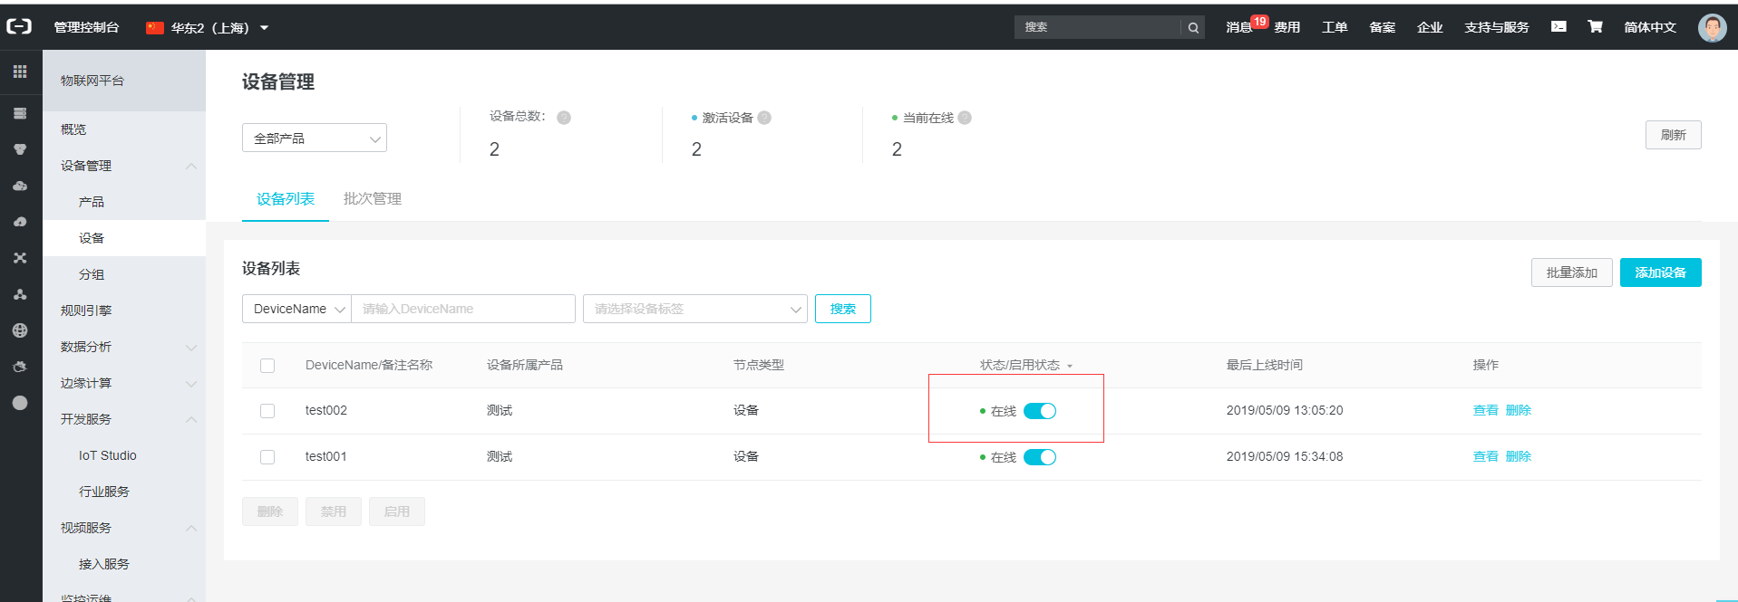Toggle the select-all checkbox in table header
The width and height of the screenshot is (1738, 602).
click(267, 366)
